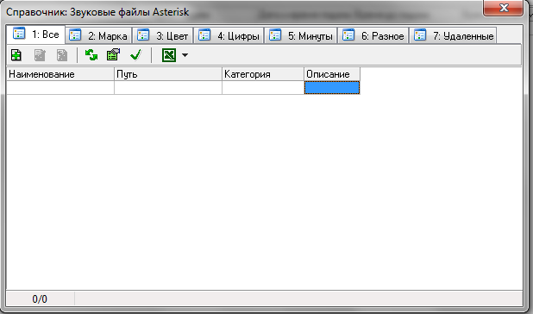Viewport: 533px width, 314px height.
Task: Export to Excel icon
Action: [x=169, y=55]
